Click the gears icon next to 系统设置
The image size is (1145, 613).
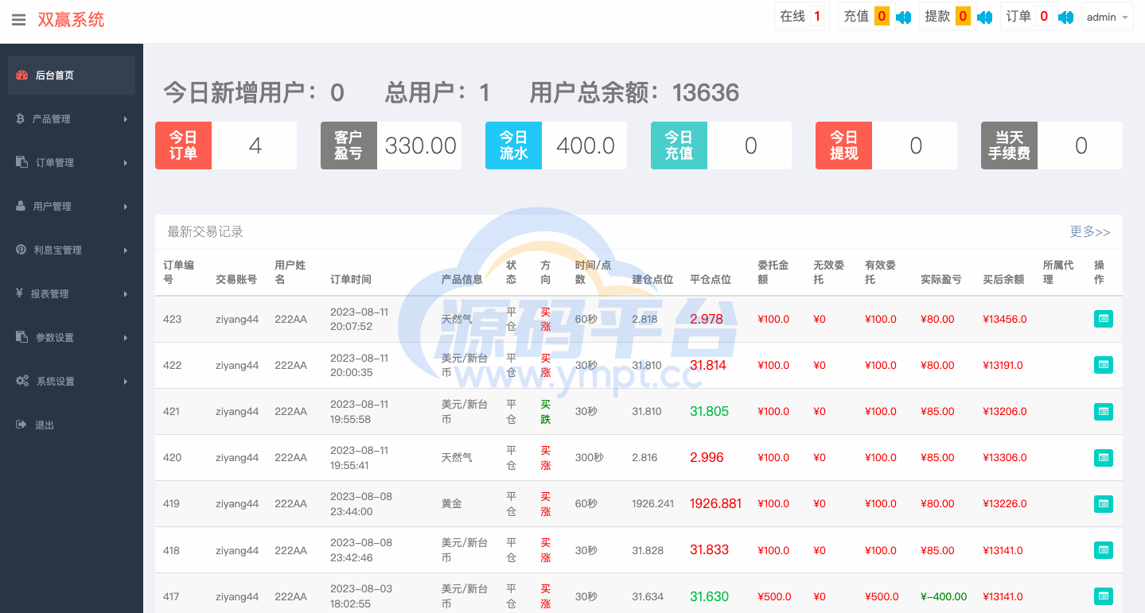[22, 381]
